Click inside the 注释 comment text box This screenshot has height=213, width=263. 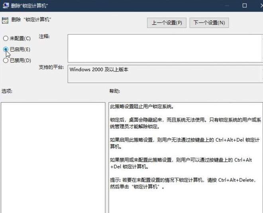pos(165,48)
